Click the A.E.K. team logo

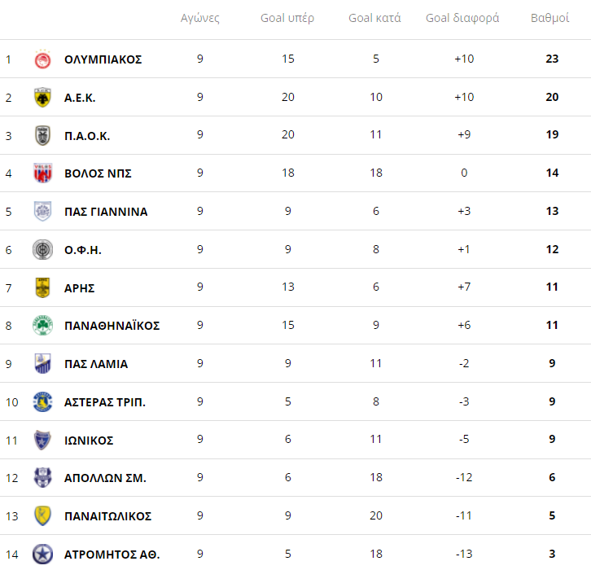[x=42, y=98]
